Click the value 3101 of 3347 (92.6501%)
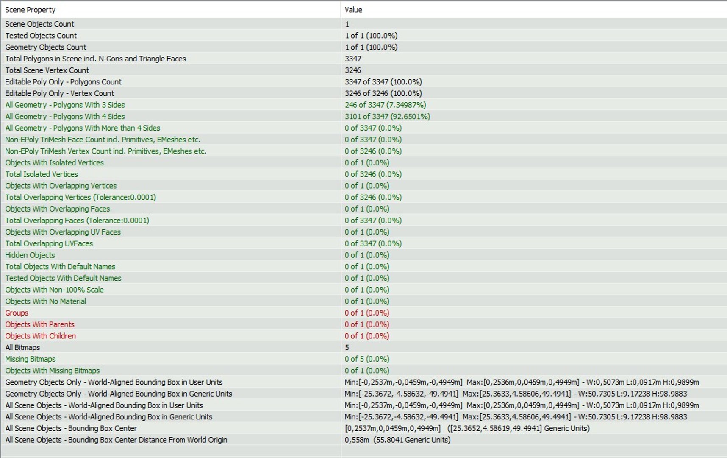 [x=387, y=116]
